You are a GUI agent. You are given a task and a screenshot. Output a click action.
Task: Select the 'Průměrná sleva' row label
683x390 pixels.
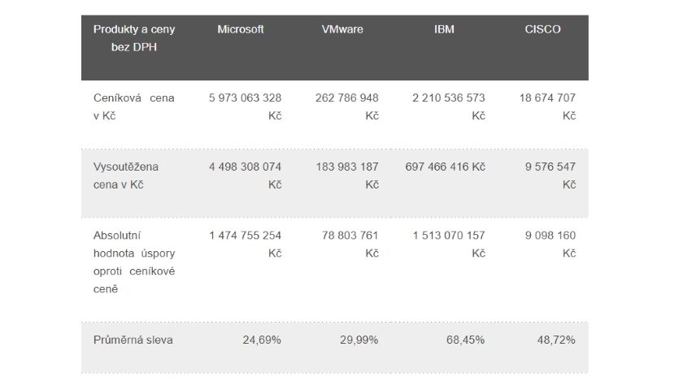tap(133, 340)
